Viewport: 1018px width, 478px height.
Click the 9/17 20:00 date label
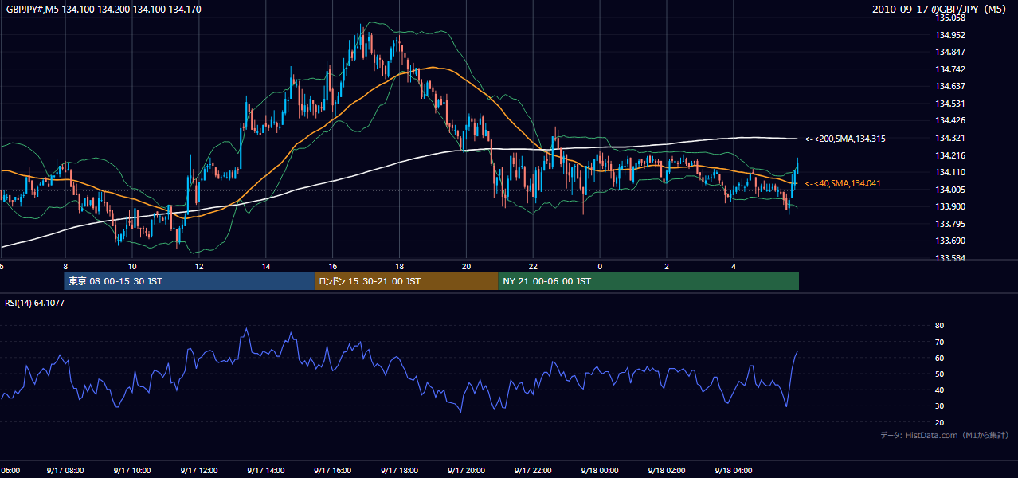[x=467, y=470]
